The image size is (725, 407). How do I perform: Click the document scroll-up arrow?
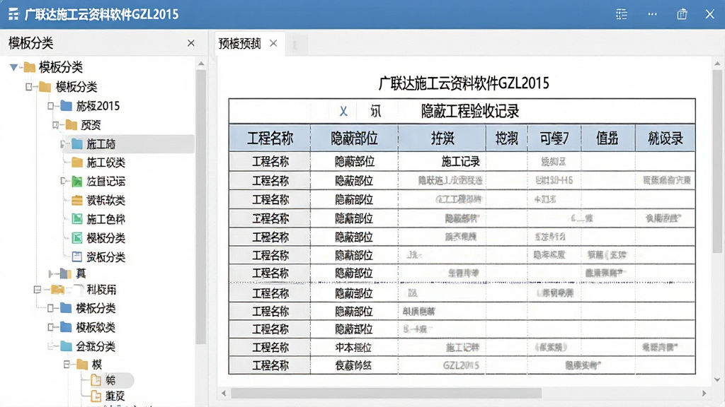point(717,64)
